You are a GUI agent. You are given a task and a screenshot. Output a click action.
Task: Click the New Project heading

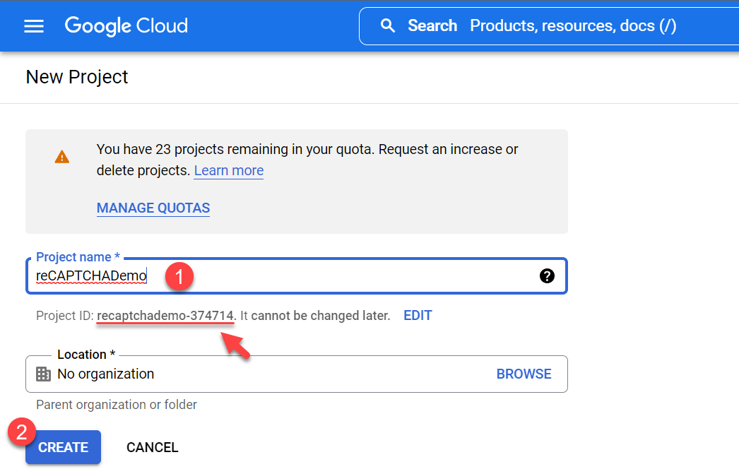pos(77,77)
